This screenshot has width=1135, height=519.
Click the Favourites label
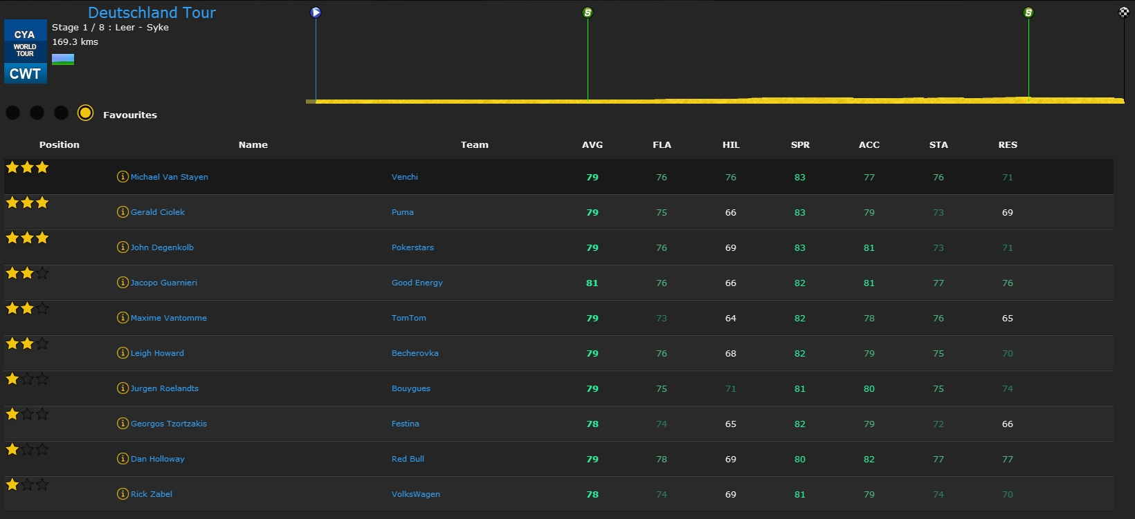130,115
